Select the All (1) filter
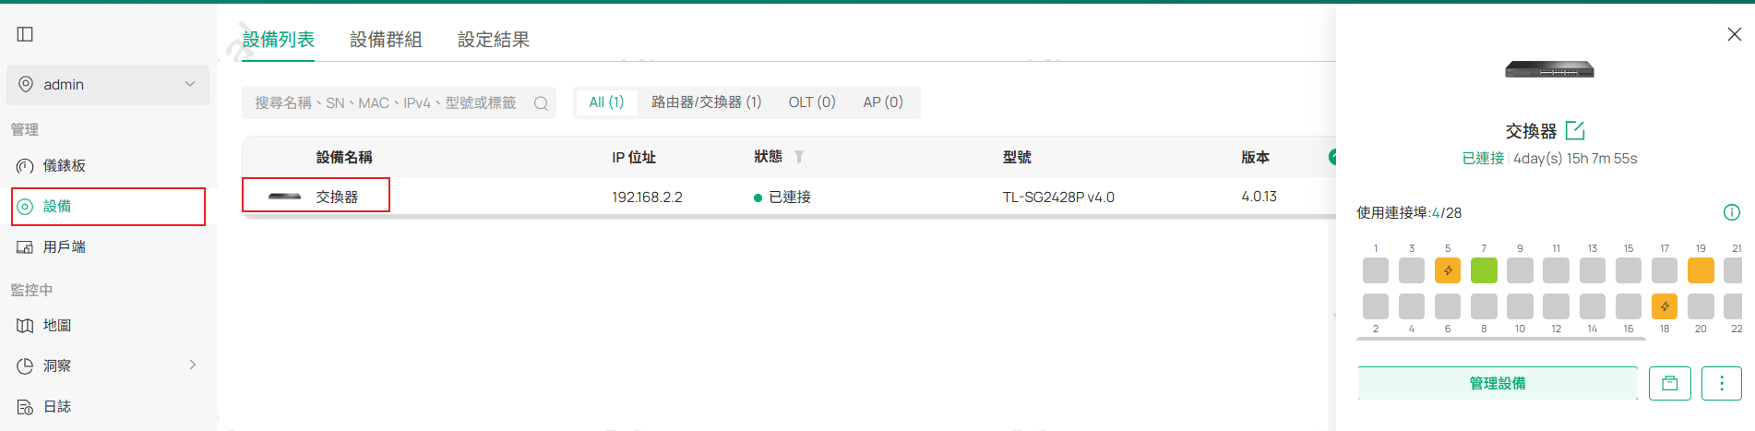This screenshot has height=431, width=1755. click(x=606, y=102)
